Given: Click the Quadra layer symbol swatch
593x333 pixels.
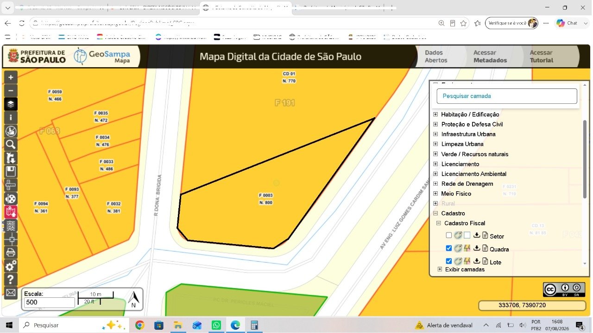Looking at the screenshot, I should coord(467,248).
